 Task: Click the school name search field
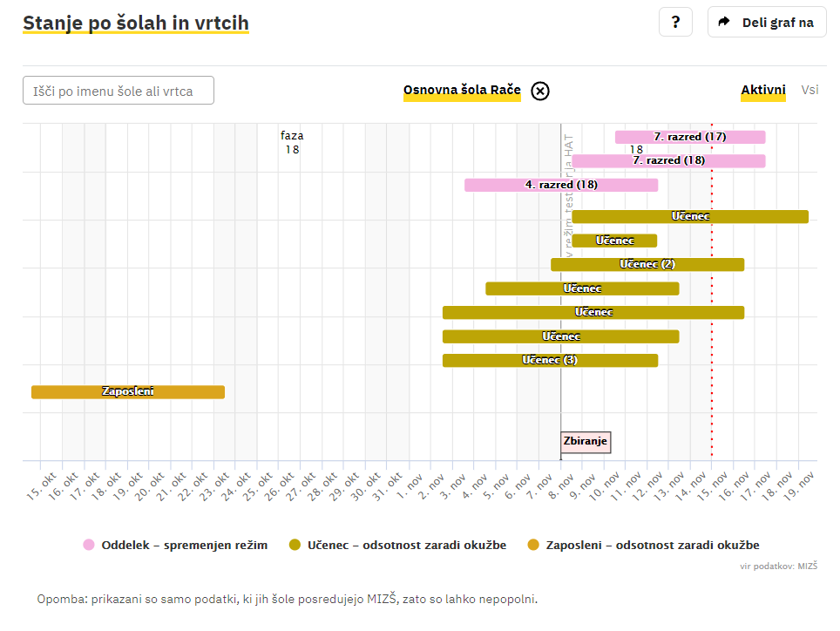tap(119, 91)
